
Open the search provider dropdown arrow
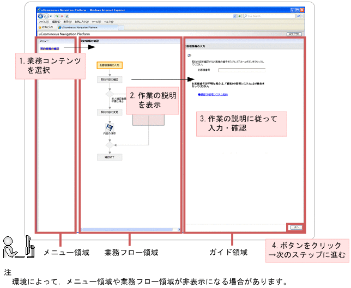302,16
